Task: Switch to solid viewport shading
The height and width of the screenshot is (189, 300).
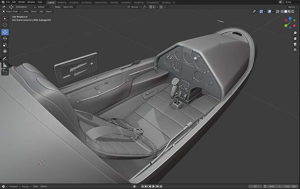Action: pyautogui.click(x=286, y=11)
